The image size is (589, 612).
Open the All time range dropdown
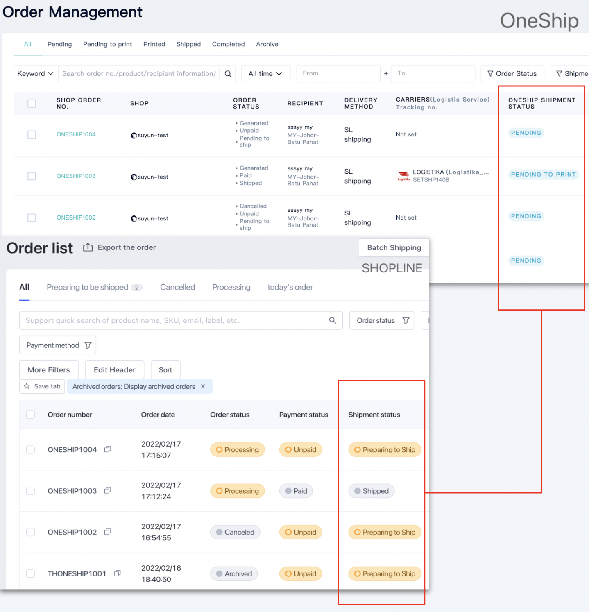265,74
